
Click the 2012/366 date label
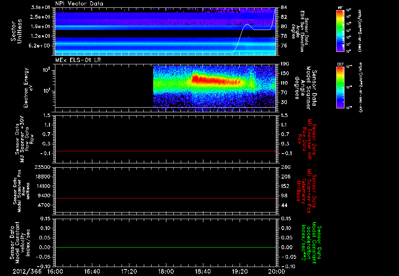[x=27, y=271]
